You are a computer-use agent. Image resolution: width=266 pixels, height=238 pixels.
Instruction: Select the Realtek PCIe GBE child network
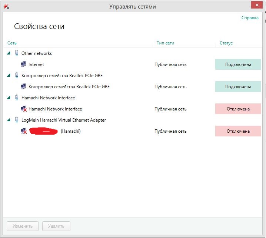[x=133, y=87]
